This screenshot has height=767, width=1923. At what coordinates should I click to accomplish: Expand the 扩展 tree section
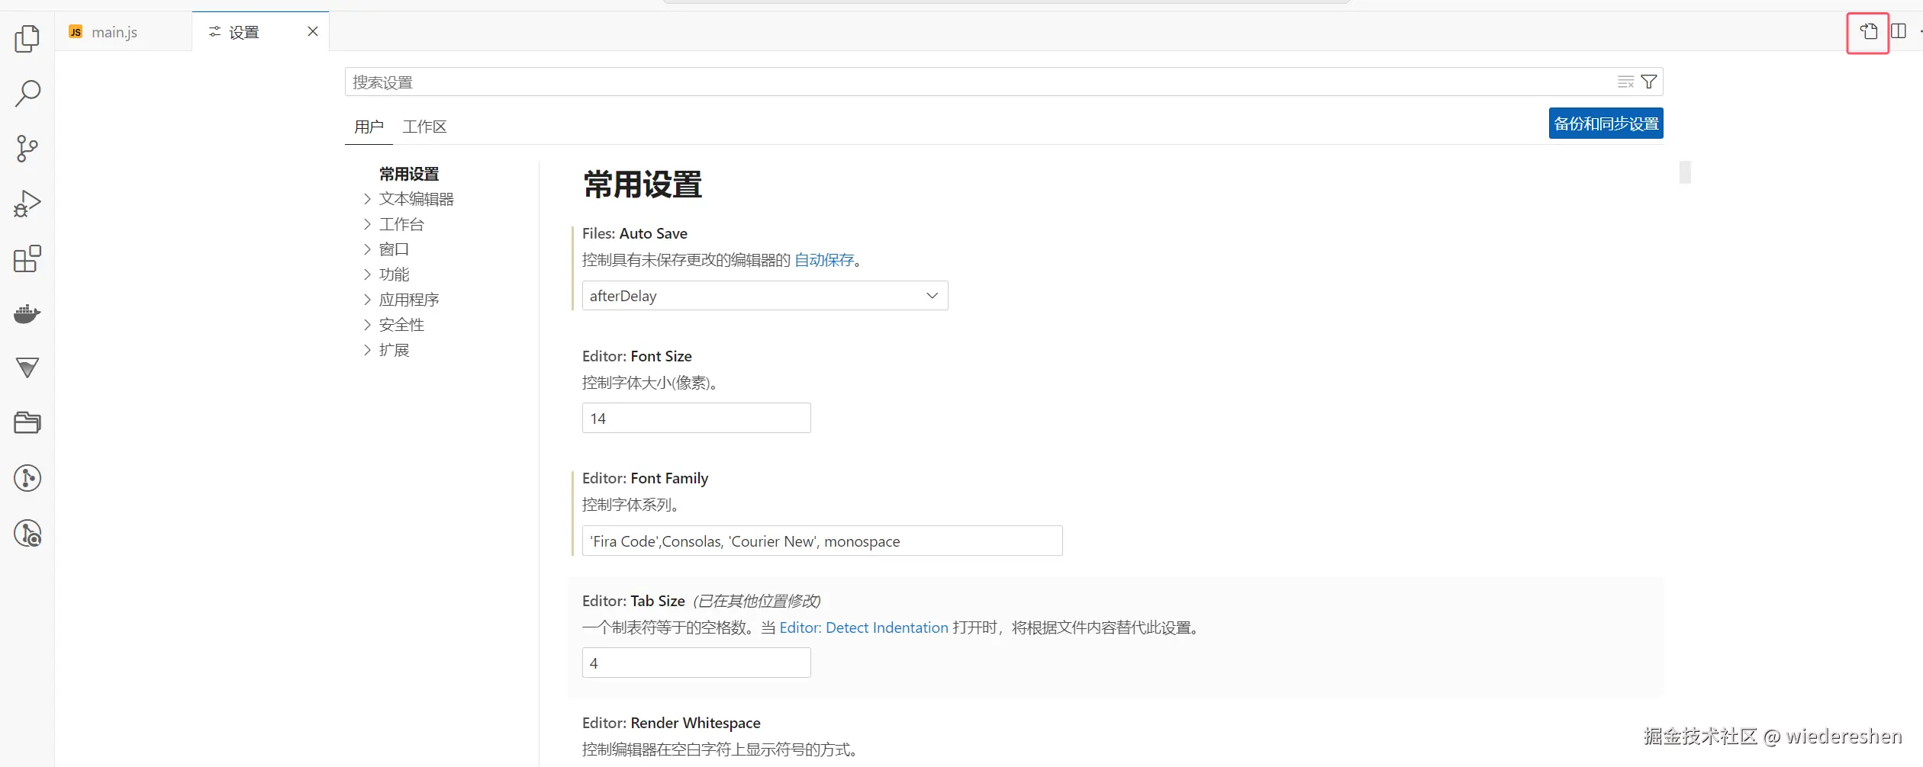pyautogui.click(x=394, y=350)
